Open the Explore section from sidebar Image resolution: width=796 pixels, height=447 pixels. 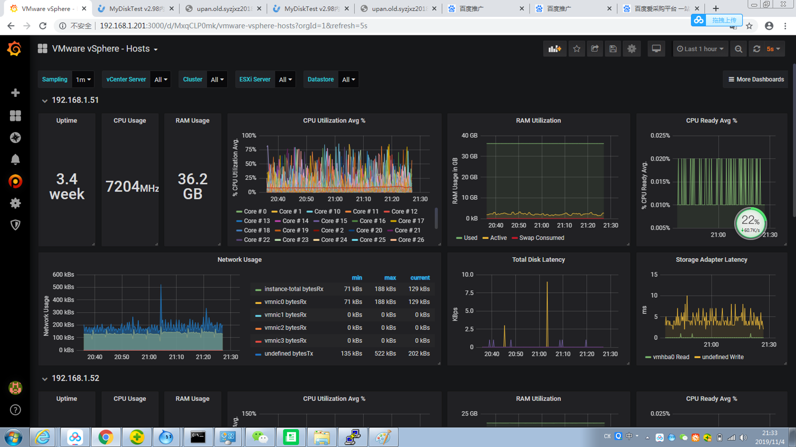coord(14,138)
